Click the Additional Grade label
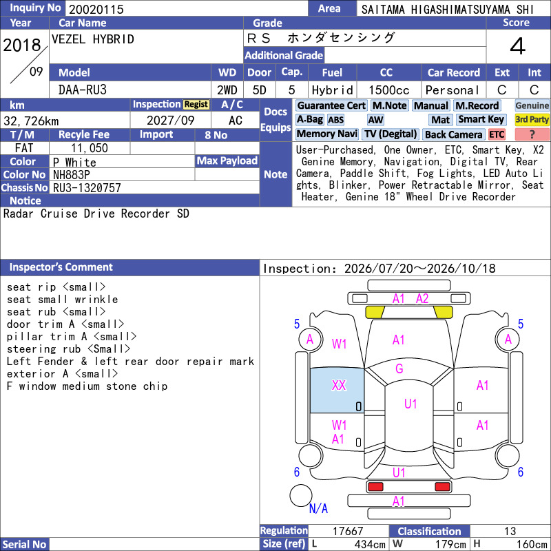This screenshot has height=551, width=551. point(284,55)
